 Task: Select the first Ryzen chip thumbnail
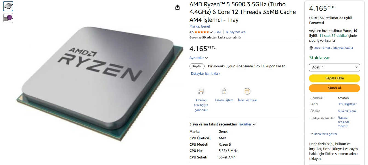[x=8, y=6]
